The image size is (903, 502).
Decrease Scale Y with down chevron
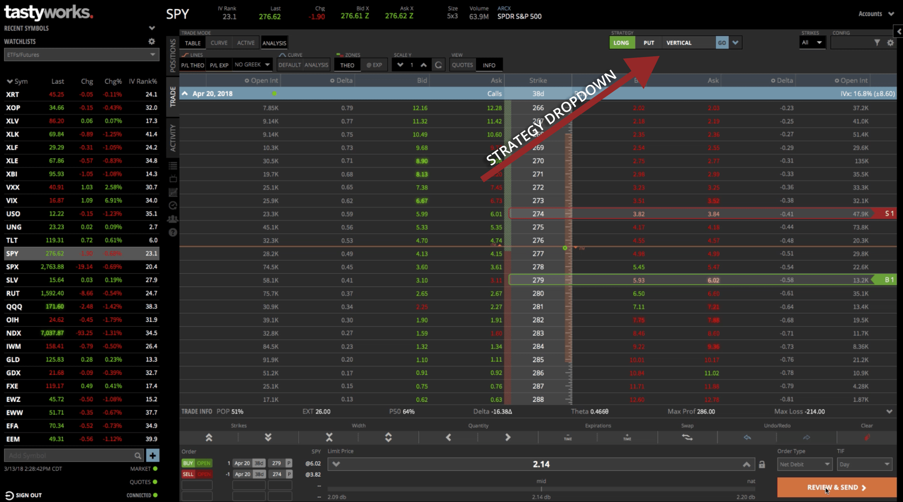tap(400, 65)
